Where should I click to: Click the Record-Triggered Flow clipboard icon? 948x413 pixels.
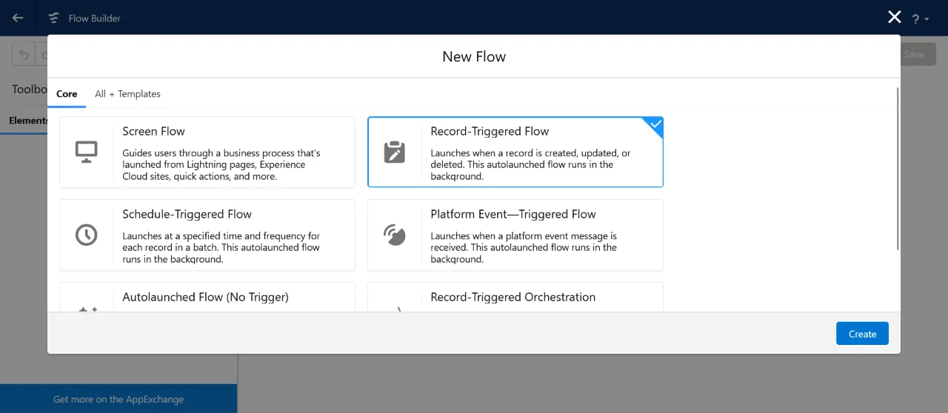point(395,152)
